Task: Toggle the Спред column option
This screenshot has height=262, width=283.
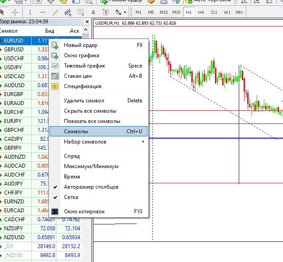Action: [98, 156]
